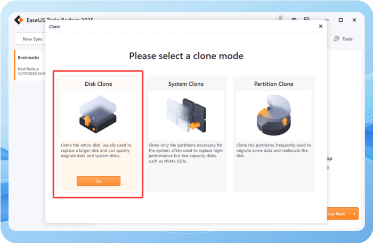This screenshot has height=243, width=373.
Task: Open the Tools menu in EaseUS window
Action: pyautogui.click(x=343, y=39)
